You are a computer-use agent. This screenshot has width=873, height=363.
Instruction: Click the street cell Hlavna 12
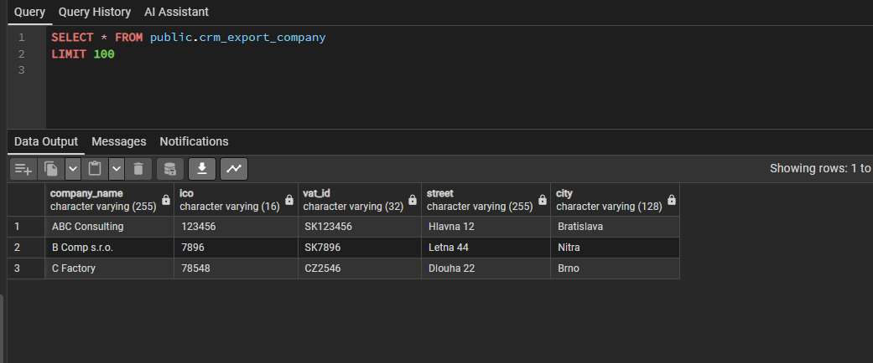[x=486, y=227]
